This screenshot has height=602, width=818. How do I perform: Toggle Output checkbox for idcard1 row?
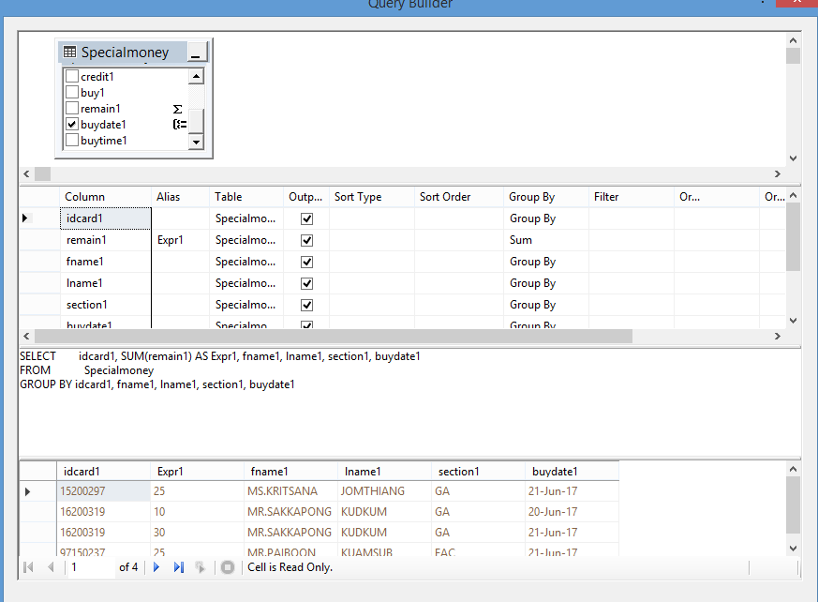306,218
